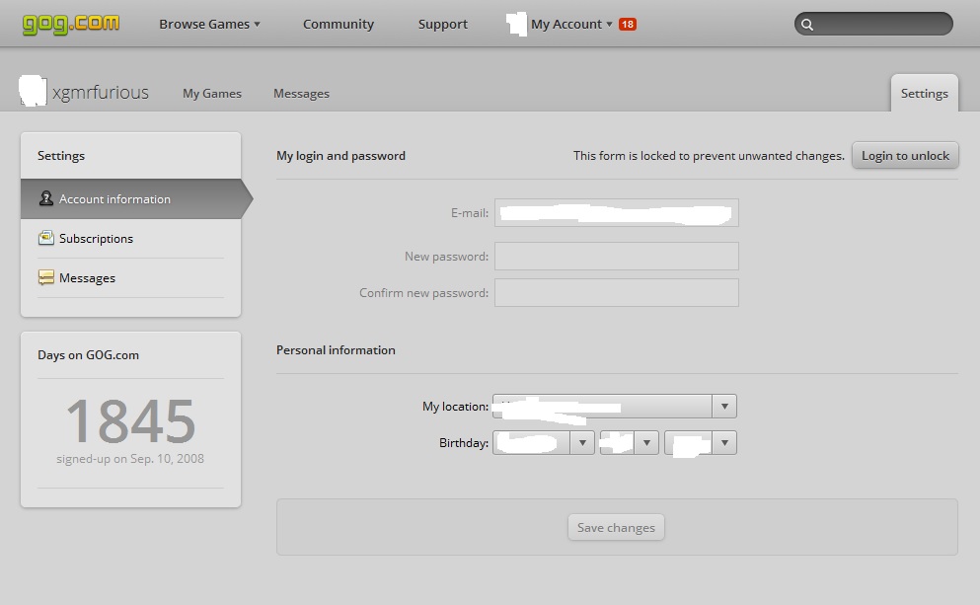This screenshot has height=605, width=980.
Task: Click the small avatar beside My Account
Action: (517, 25)
